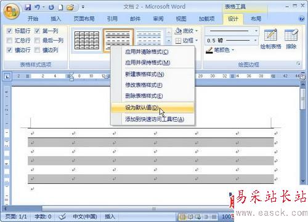The height and width of the screenshot is (222, 308).
Task: Click the language 中文(中国) status button
Action: (x=85, y=216)
